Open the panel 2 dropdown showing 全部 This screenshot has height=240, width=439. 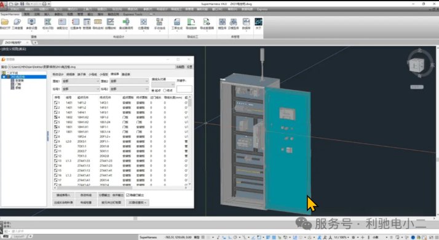click(129, 81)
